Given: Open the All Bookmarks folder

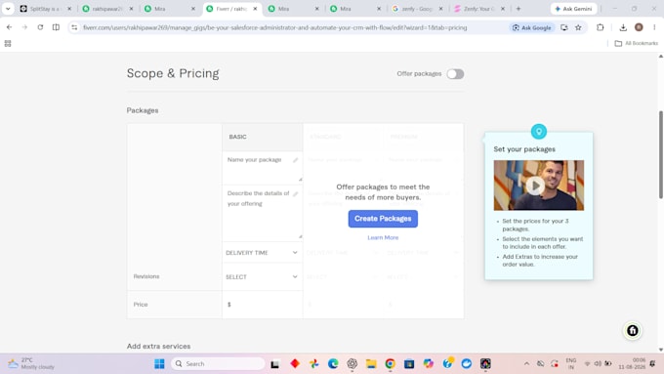Looking at the screenshot, I should click(x=637, y=43).
